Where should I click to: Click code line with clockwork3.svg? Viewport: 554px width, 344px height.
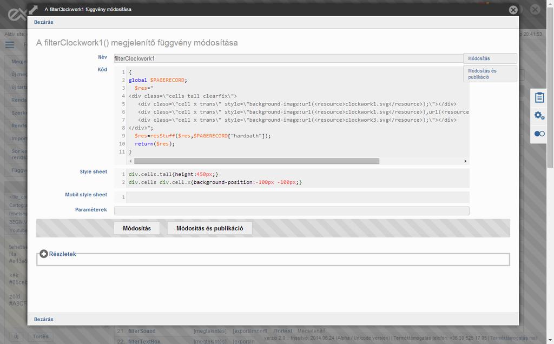point(297,120)
